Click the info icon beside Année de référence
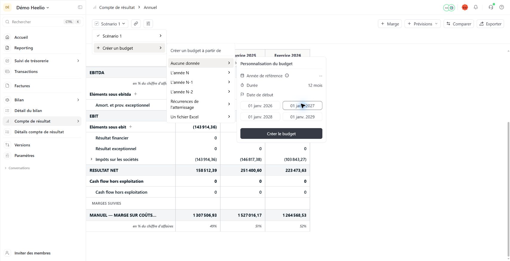Viewport: 510px width, 261px height. point(287,76)
